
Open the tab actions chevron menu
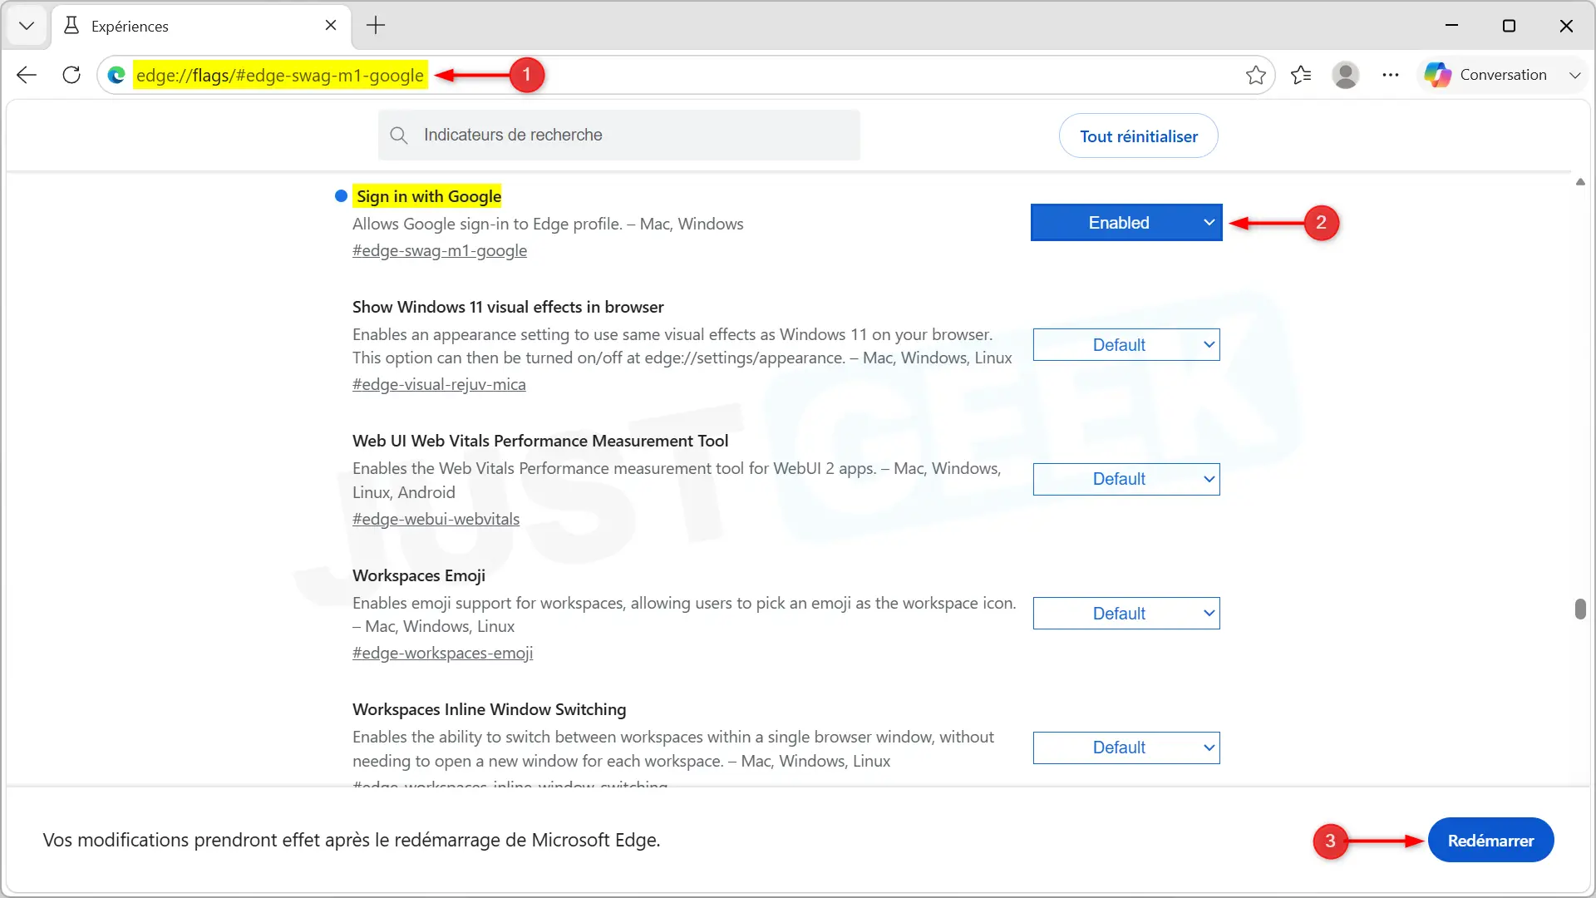27,26
